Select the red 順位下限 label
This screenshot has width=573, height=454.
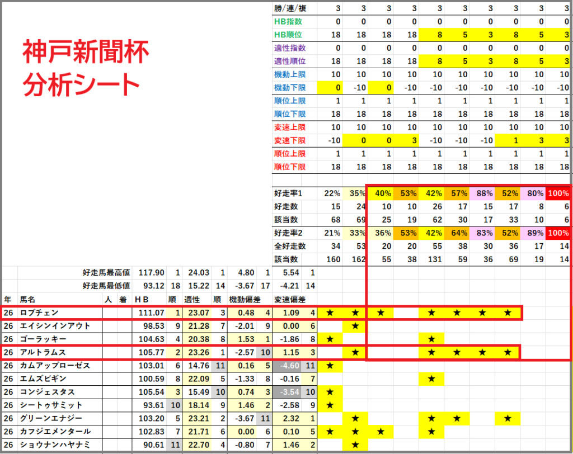290,167
